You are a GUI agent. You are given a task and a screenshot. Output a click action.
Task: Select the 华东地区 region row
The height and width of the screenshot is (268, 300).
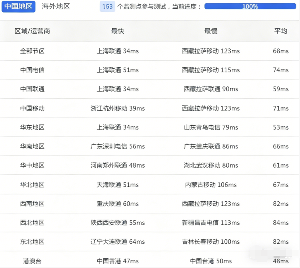tap(32, 127)
